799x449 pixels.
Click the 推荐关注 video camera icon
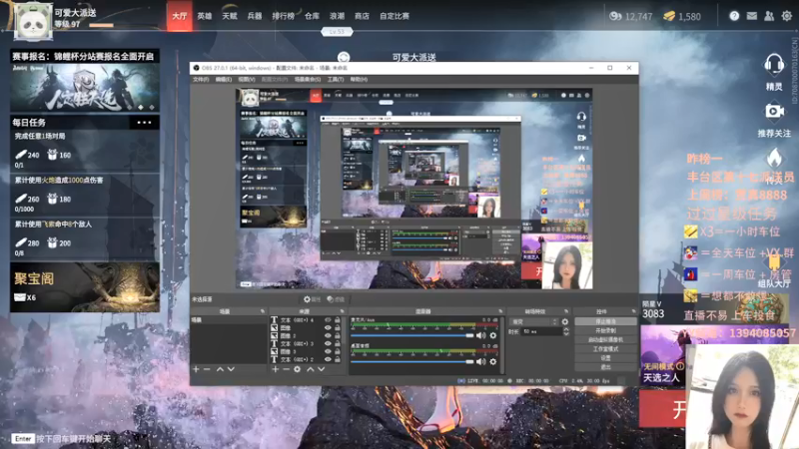pyautogui.click(x=774, y=111)
